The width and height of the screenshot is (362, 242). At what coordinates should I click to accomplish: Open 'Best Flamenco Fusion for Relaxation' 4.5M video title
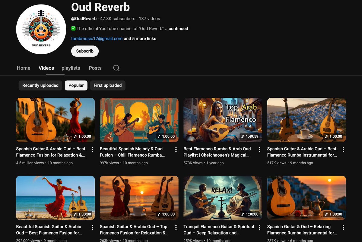coord(51,152)
